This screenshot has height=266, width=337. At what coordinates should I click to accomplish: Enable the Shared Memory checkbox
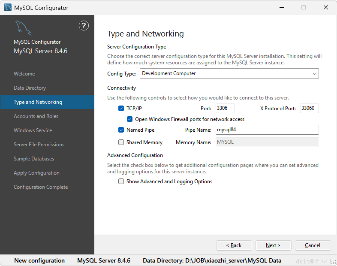121,142
